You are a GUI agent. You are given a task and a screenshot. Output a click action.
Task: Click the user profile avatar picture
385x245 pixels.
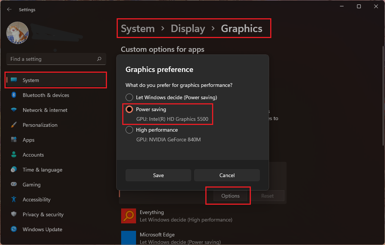coord(18,33)
